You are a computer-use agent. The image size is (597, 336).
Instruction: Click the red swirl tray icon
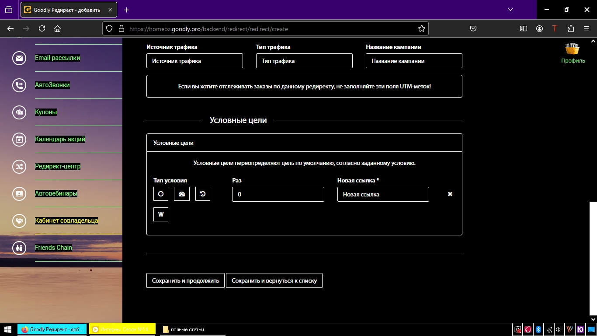(x=528, y=329)
